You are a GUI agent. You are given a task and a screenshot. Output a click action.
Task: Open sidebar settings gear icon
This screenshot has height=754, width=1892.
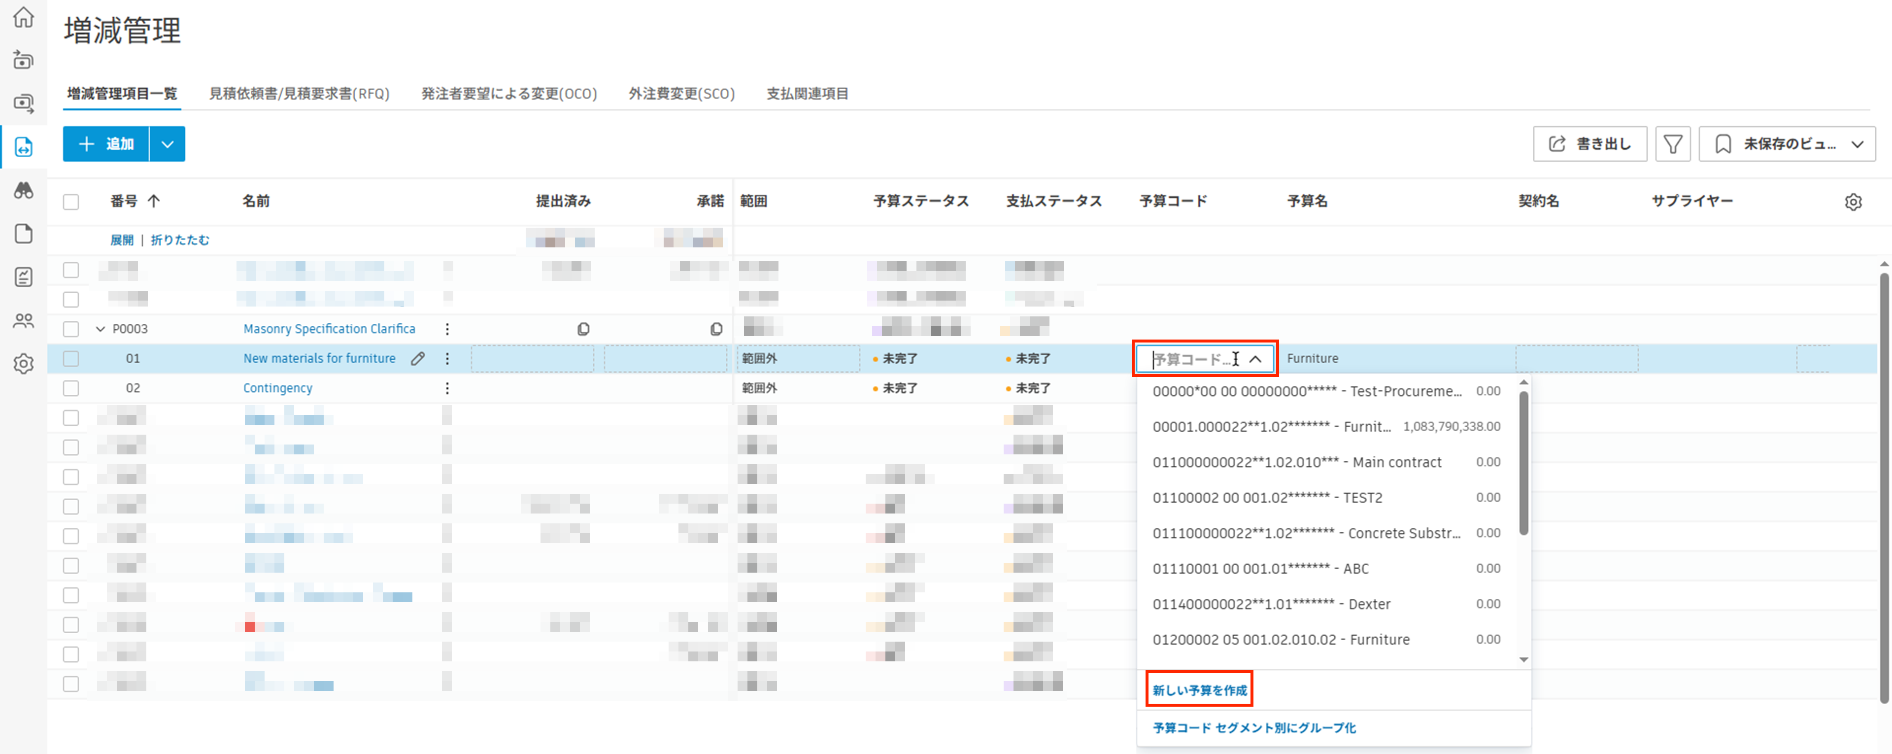coord(24,364)
